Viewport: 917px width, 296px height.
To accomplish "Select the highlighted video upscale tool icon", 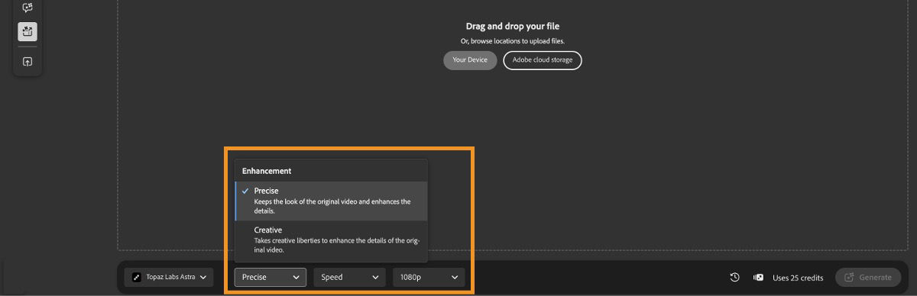I will point(28,31).
